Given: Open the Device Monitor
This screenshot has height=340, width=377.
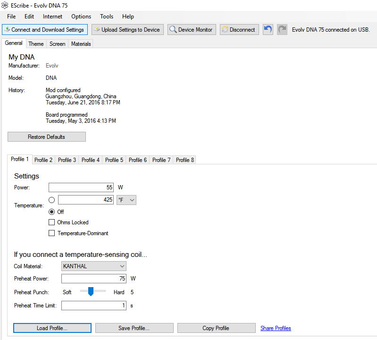Looking at the screenshot, I should coord(192,29).
